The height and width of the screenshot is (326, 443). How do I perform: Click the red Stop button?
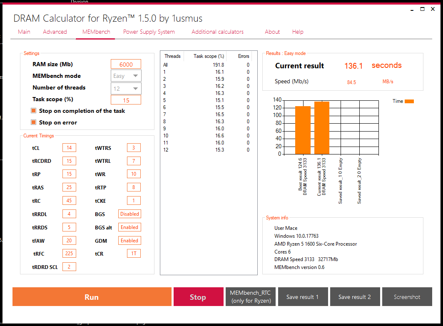198,296
